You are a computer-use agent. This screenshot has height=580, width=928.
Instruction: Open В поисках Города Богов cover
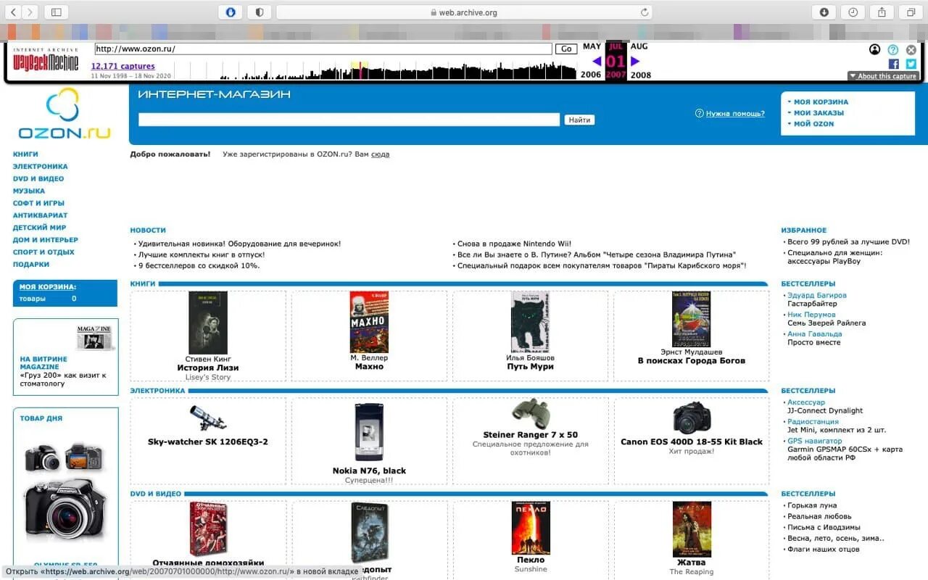pos(691,320)
